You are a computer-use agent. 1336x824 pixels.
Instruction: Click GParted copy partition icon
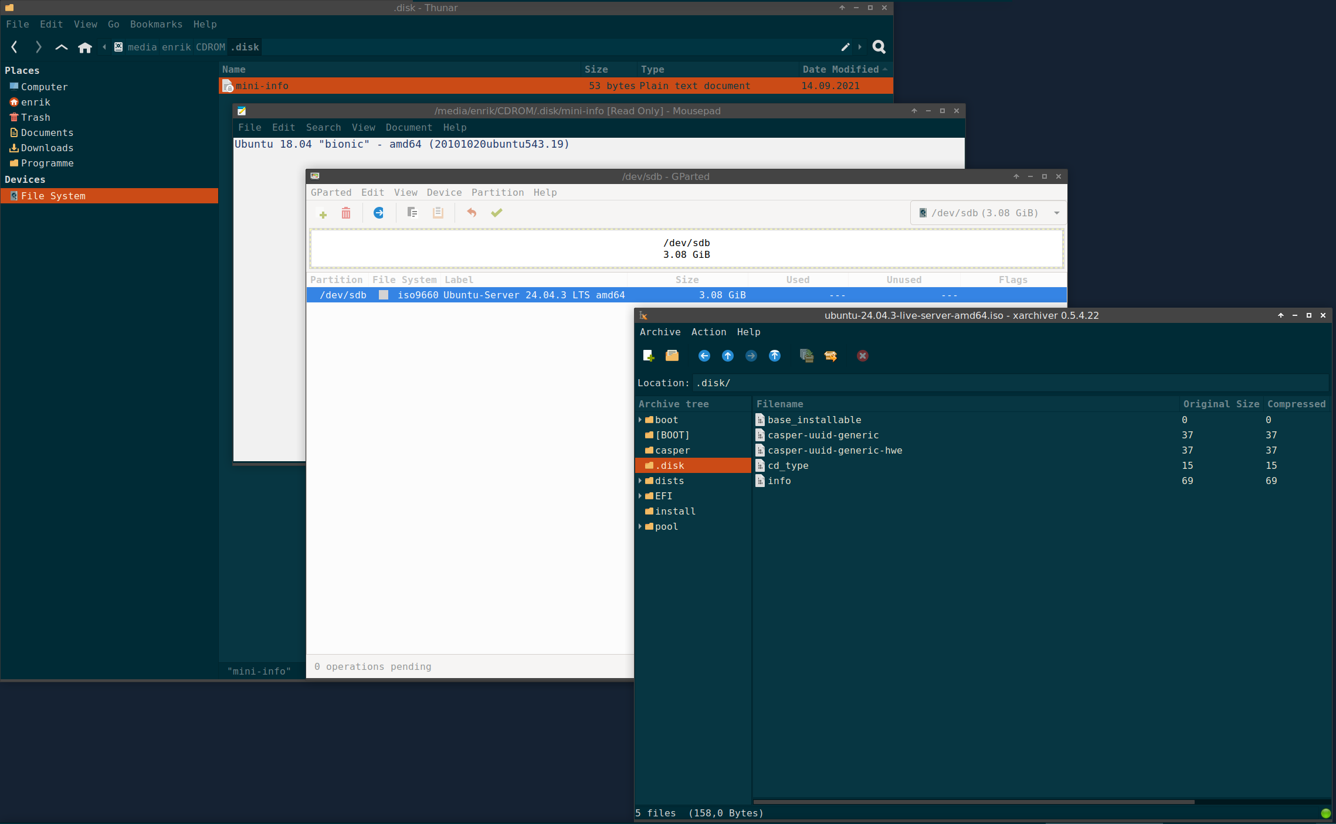(412, 213)
